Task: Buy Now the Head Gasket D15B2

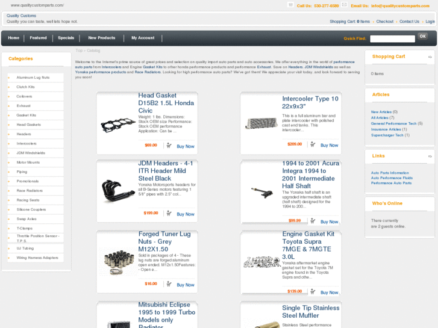Action: tap(186, 146)
